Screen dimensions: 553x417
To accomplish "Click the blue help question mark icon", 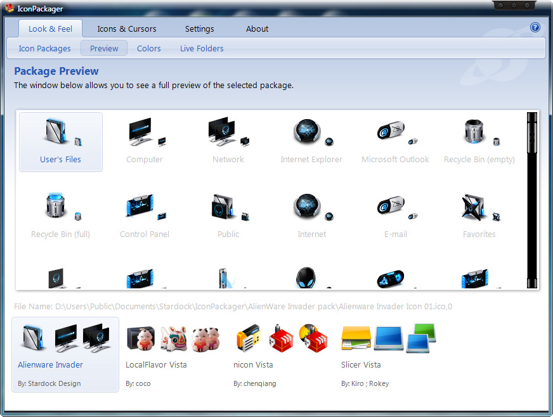I will tap(535, 27).
